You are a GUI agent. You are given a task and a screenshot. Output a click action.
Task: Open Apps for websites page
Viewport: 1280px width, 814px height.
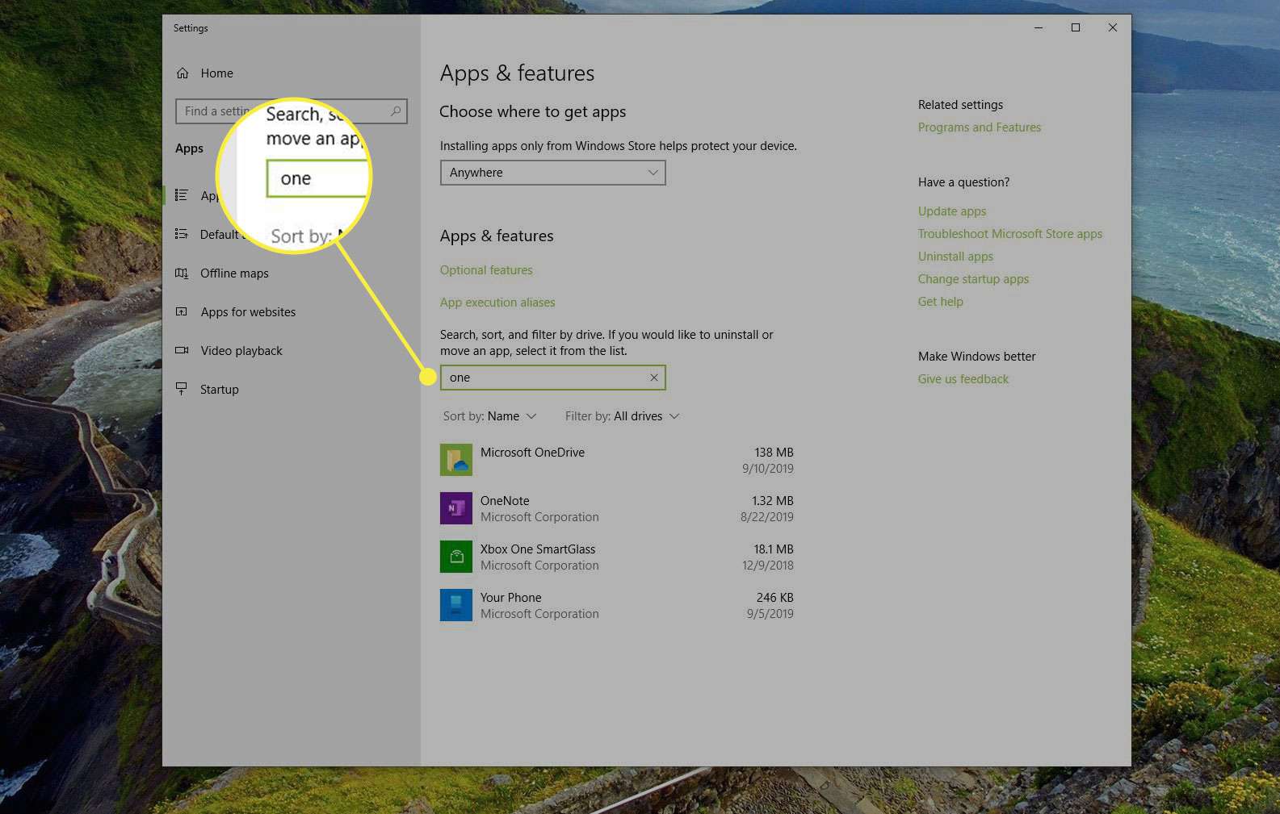click(x=248, y=312)
